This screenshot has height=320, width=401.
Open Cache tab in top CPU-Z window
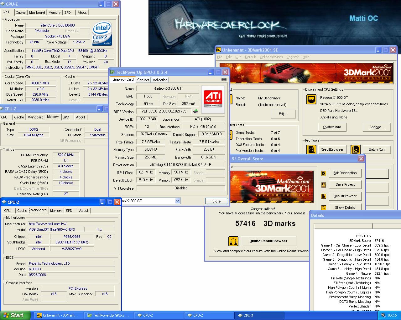21,12
